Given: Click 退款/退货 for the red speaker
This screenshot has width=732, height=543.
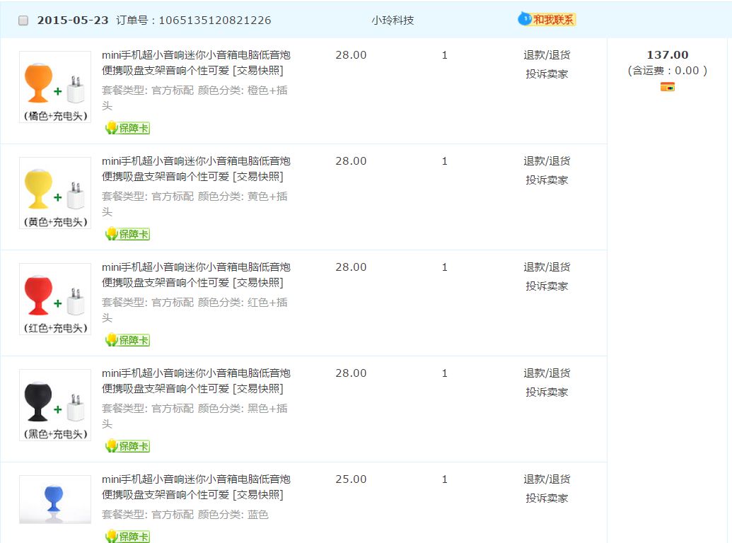Looking at the screenshot, I should 547,267.
